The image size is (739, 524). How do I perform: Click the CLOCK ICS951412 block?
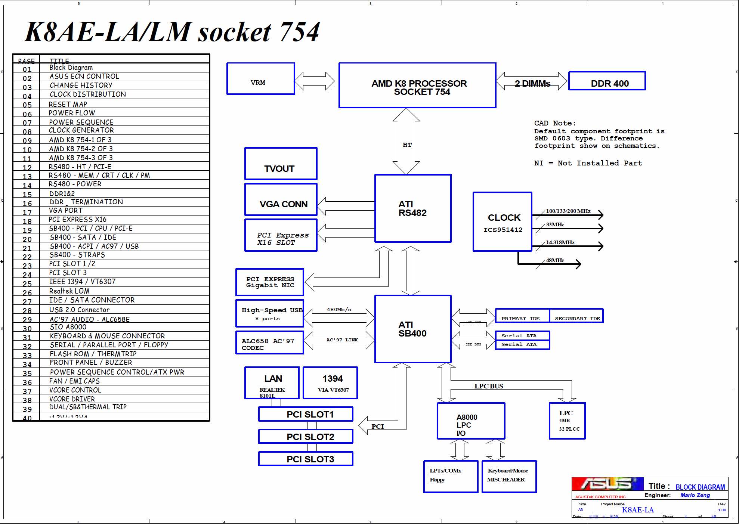(x=503, y=222)
